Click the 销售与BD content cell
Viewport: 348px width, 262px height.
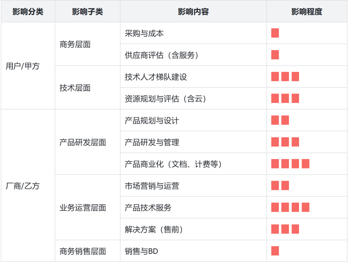click(141, 251)
